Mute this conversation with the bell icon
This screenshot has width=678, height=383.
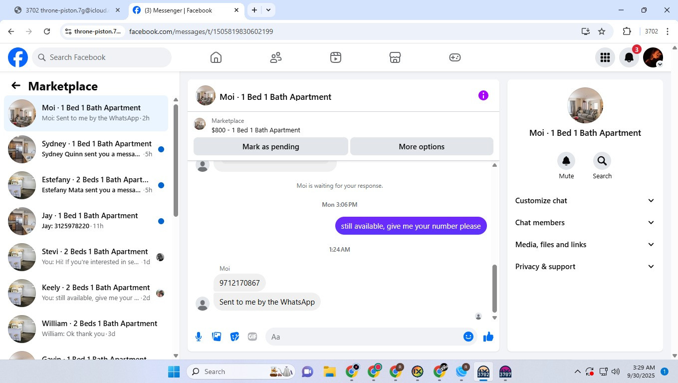[x=566, y=161]
